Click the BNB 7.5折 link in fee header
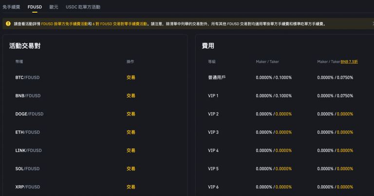The image size is (374, 196). click(x=349, y=62)
